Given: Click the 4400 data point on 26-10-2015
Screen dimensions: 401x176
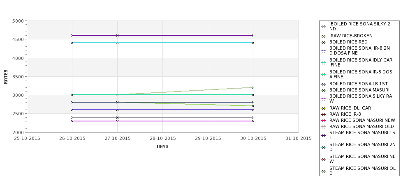Looking at the screenshot, I should pos(72,43).
